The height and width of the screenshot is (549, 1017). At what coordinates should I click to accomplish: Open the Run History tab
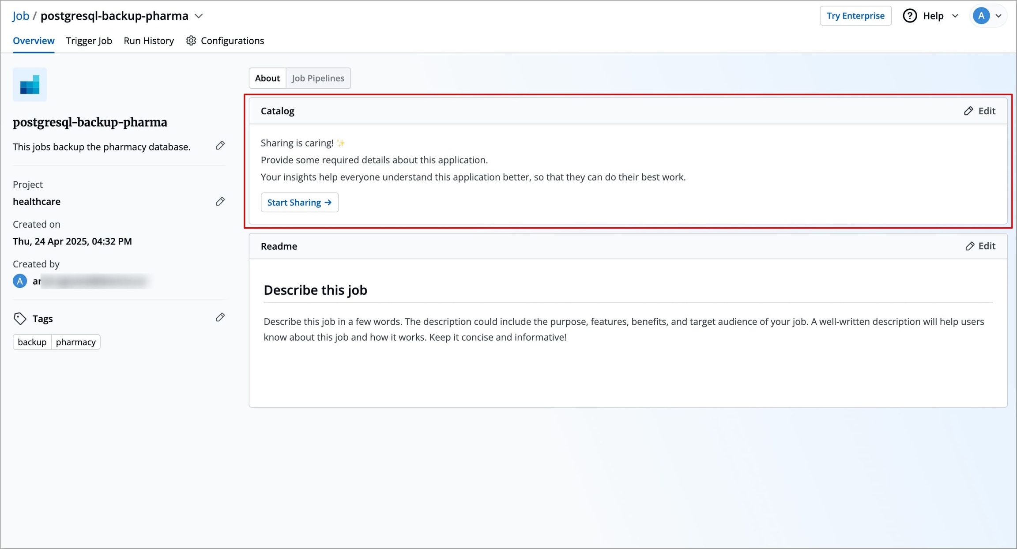coord(149,41)
